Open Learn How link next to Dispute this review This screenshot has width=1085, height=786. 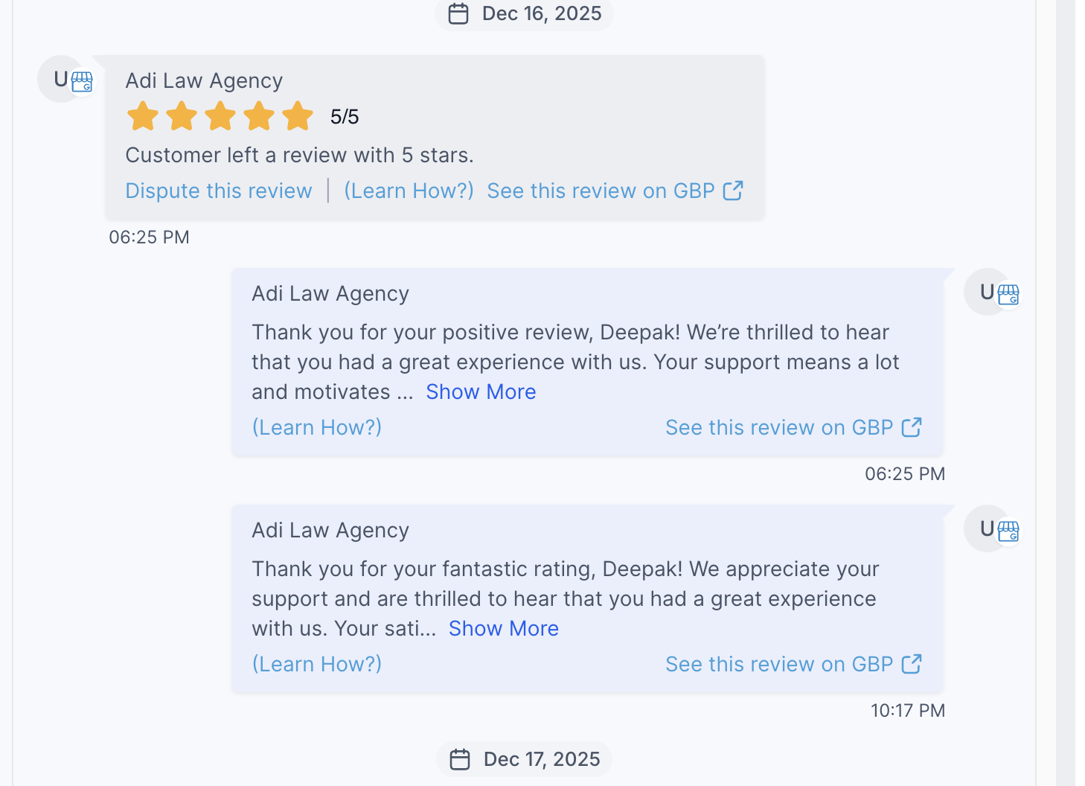coord(409,191)
